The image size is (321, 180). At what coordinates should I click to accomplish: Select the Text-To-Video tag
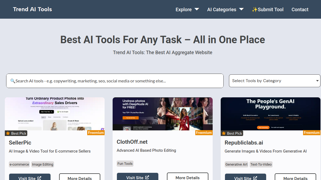pos(261,164)
